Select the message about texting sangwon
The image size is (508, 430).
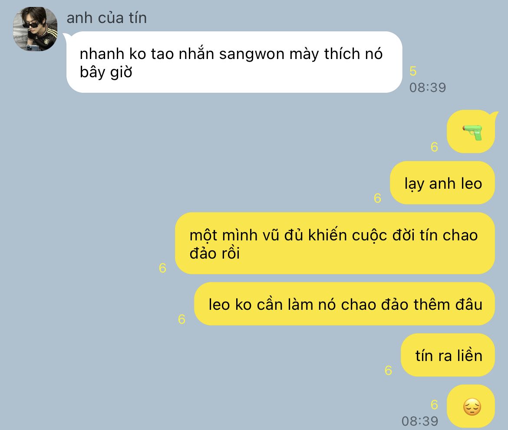[x=234, y=62]
